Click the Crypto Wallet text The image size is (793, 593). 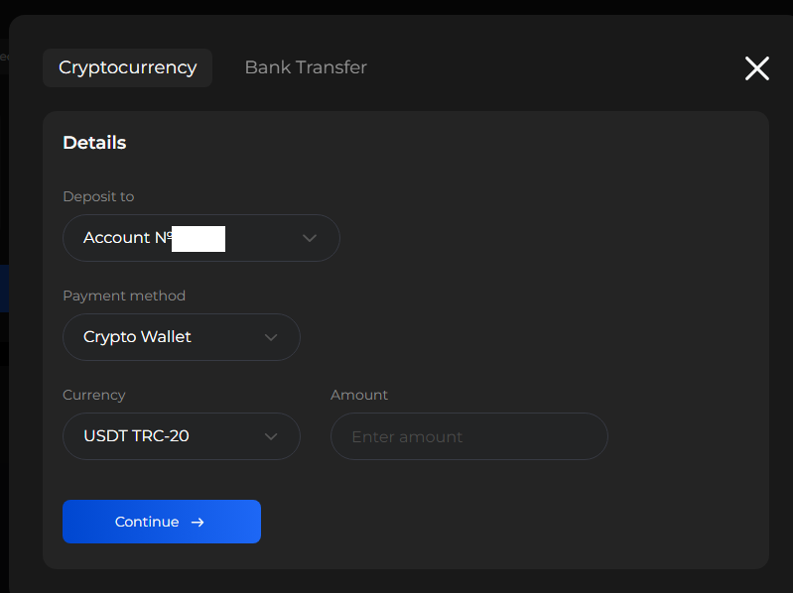pos(137,337)
